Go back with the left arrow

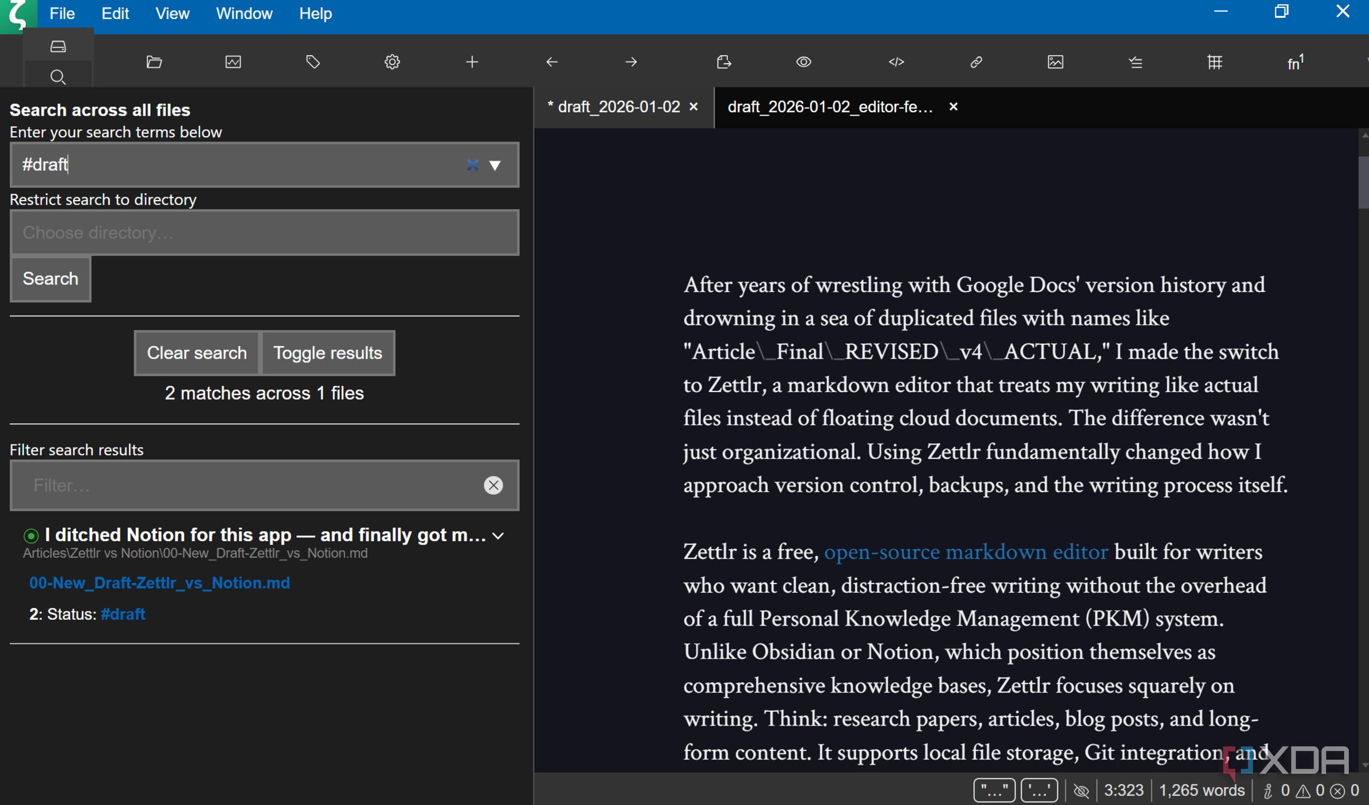(x=552, y=62)
